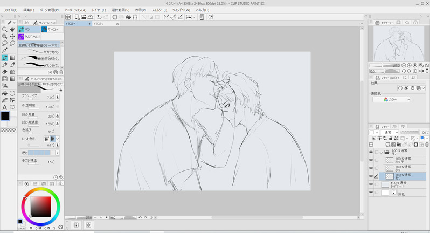
Task: Select the Balloon tool
Action: tap(12, 107)
